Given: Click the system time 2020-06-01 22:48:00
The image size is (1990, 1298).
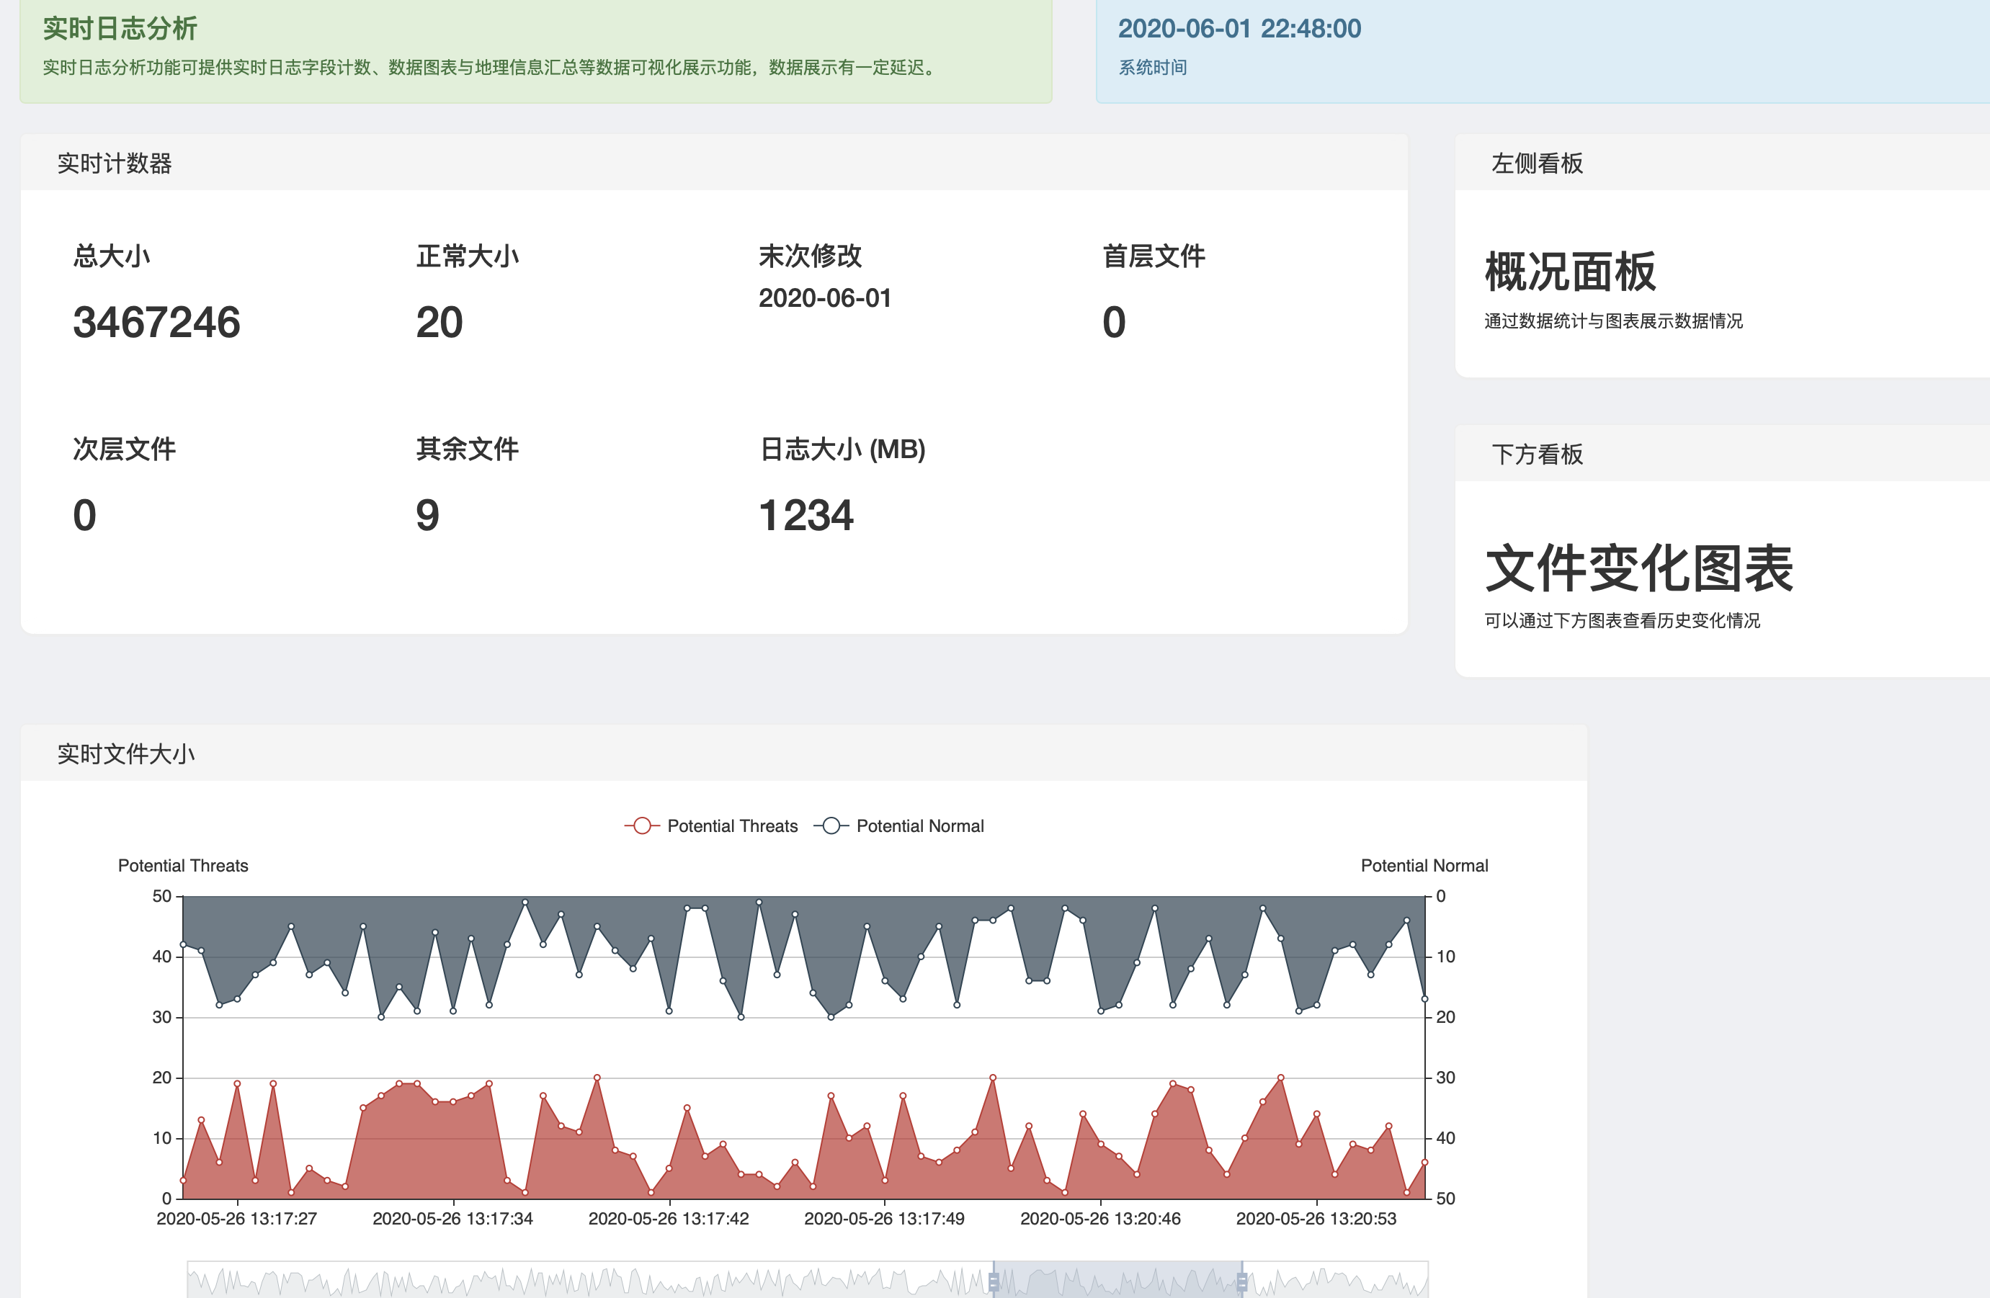Looking at the screenshot, I should pyautogui.click(x=1239, y=28).
